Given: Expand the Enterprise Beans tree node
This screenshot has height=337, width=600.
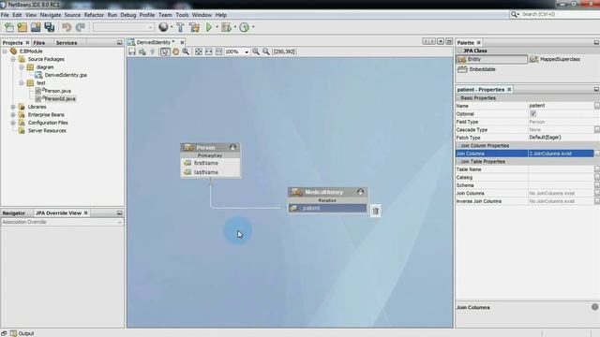Looking at the screenshot, I should (13, 115).
